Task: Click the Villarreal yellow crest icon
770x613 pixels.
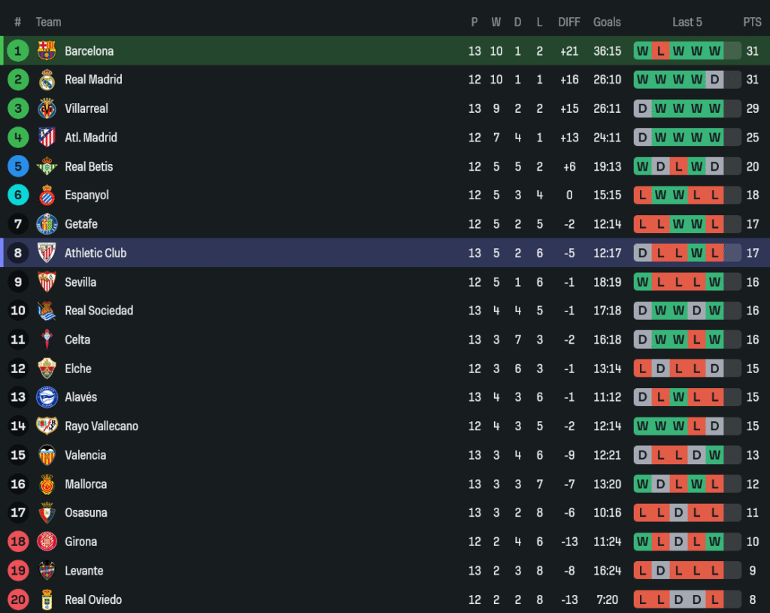Action: 47,108
